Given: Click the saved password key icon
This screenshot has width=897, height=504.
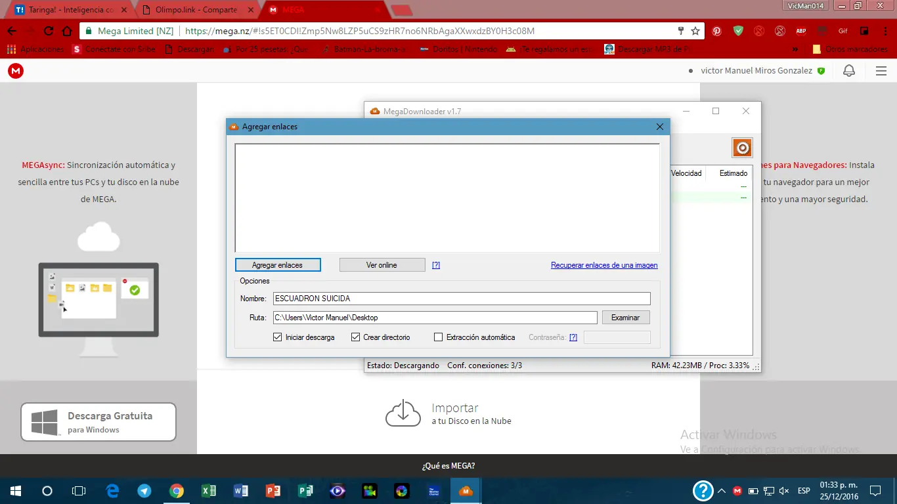Looking at the screenshot, I should click(x=681, y=31).
